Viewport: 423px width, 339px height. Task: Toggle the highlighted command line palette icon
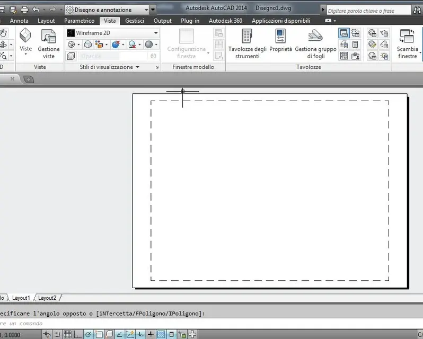coord(344,33)
